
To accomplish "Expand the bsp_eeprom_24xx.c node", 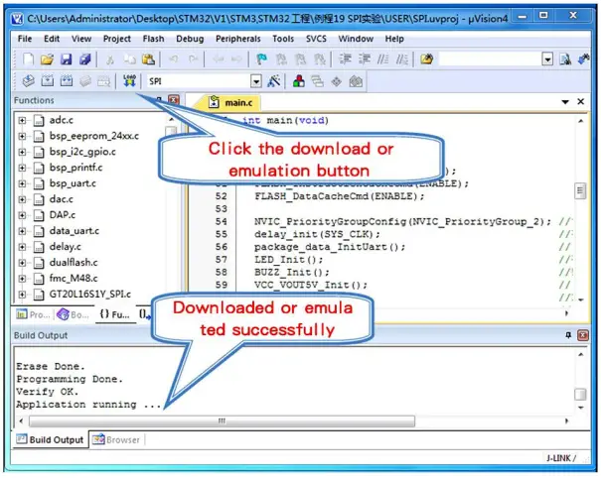I will (x=22, y=136).
